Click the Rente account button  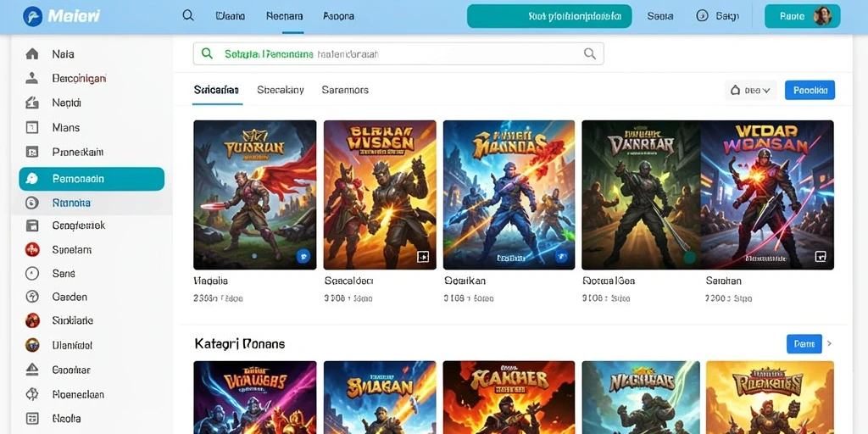pyautogui.click(x=802, y=16)
